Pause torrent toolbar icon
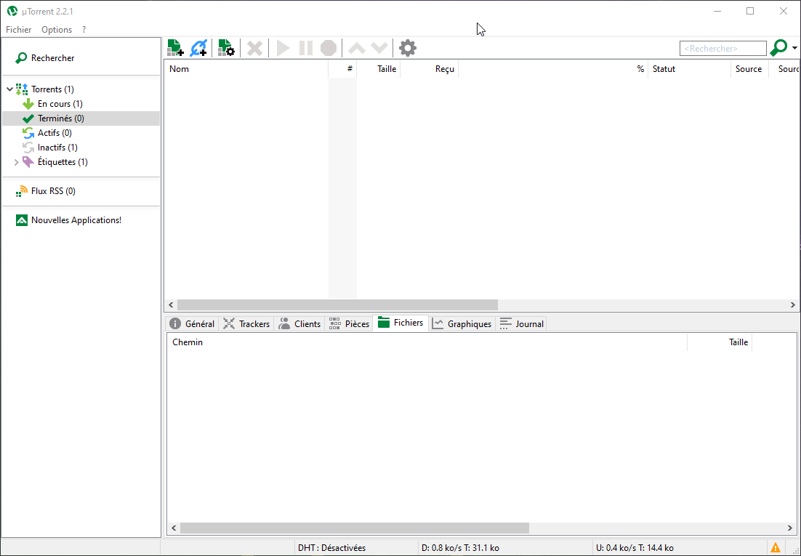Image resolution: width=801 pixels, height=556 pixels. coord(306,48)
